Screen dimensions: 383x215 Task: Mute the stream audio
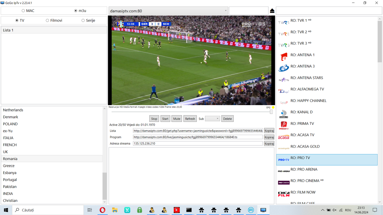(x=177, y=119)
